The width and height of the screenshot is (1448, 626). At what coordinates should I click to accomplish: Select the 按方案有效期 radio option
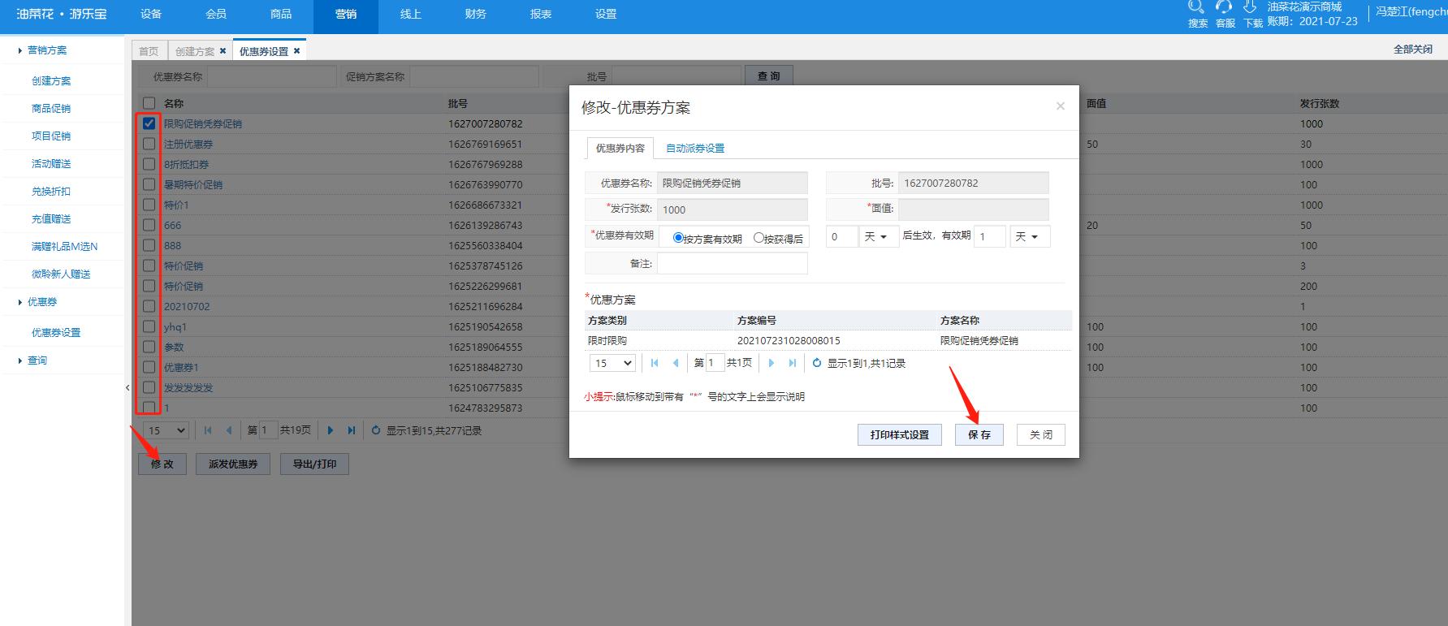pos(678,238)
